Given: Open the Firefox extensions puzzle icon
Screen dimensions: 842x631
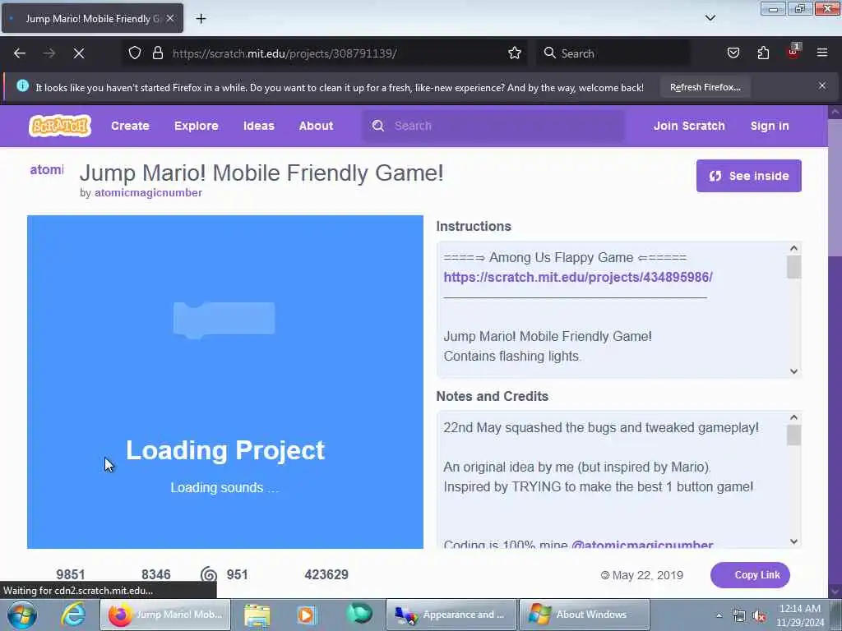Looking at the screenshot, I should (763, 53).
